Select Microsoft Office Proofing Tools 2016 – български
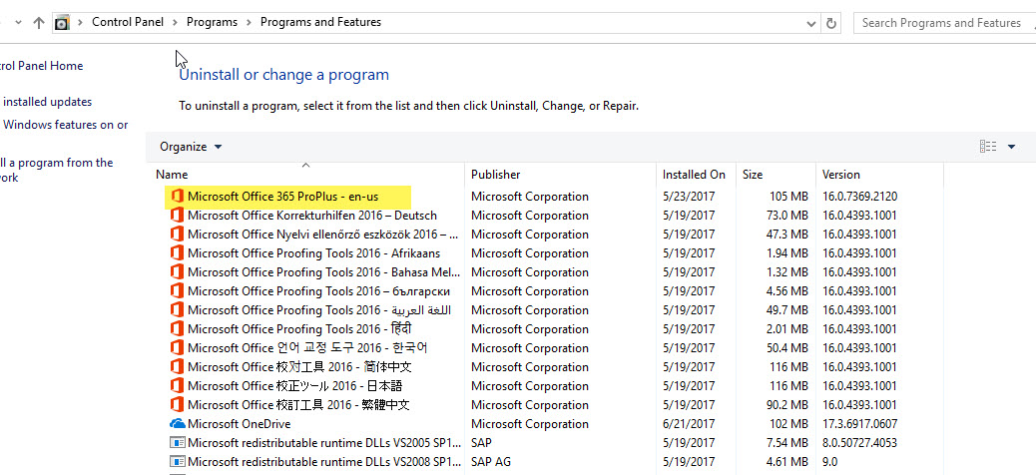This screenshot has width=1036, height=475. point(319,291)
